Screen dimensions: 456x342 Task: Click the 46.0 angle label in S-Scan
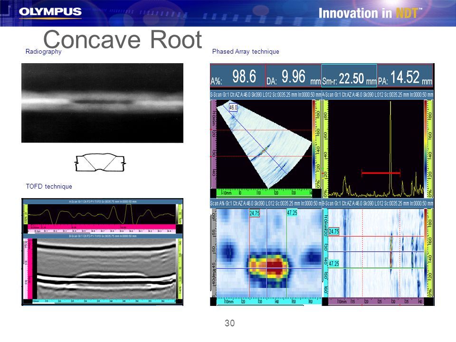pyautogui.click(x=233, y=108)
